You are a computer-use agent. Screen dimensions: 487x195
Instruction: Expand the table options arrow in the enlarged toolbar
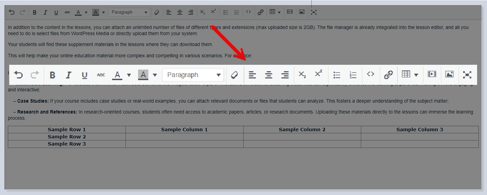click(416, 75)
